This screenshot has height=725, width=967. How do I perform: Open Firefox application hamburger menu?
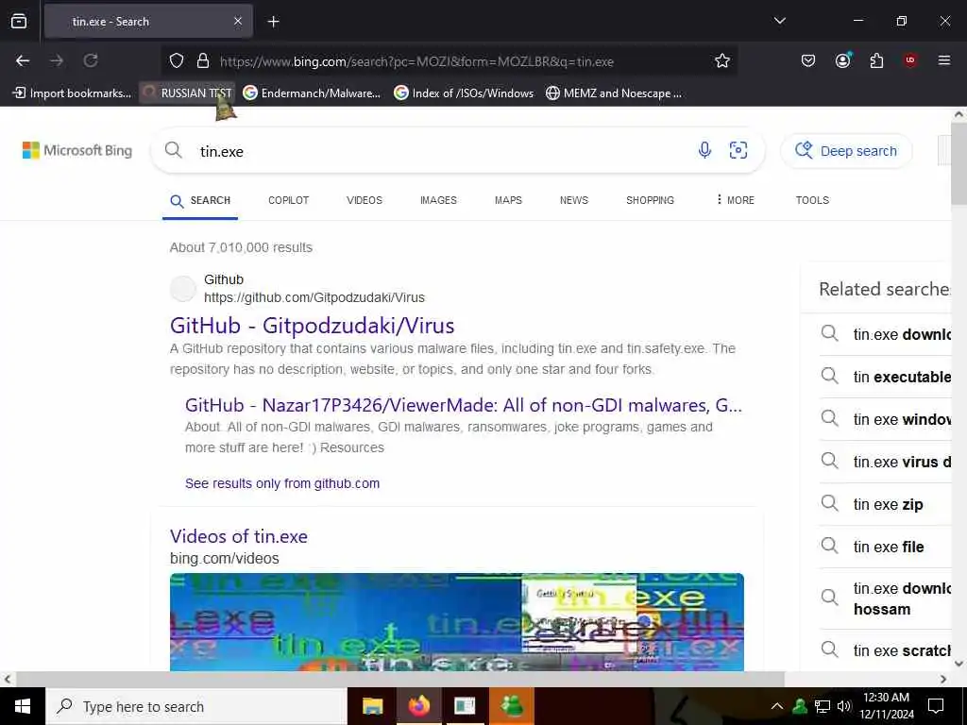pyautogui.click(x=944, y=60)
